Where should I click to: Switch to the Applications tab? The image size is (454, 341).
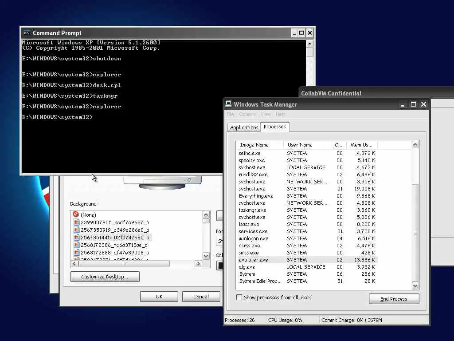pos(244,127)
